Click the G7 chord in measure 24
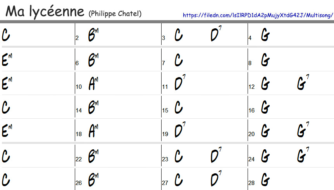 click(x=303, y=155)
